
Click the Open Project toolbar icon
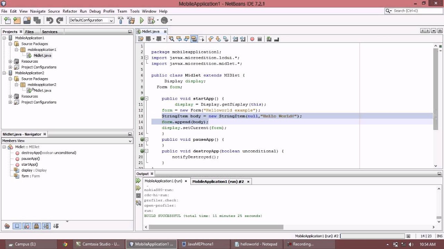[x=27, y=20]
